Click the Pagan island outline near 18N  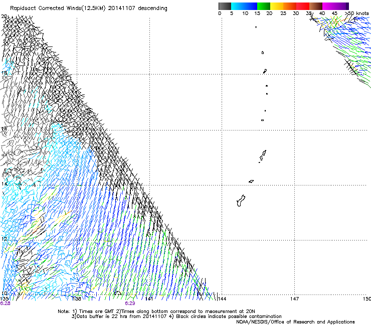265,71
